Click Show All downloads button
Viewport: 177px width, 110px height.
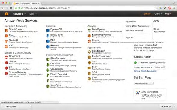coord(166,106)
